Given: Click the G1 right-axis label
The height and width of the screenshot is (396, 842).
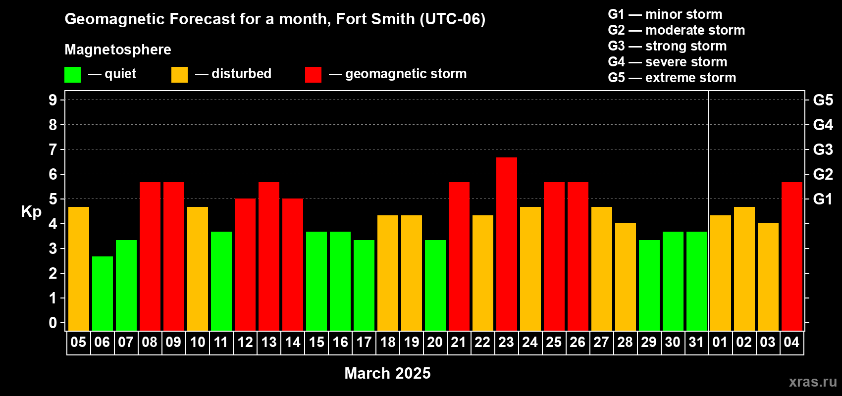Looking at the screenshot, I should 823,199.
